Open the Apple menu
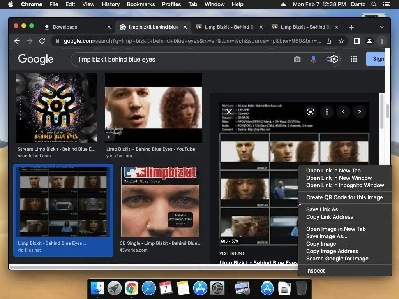The height and width of the screenshot is (299, 399). 11,4
